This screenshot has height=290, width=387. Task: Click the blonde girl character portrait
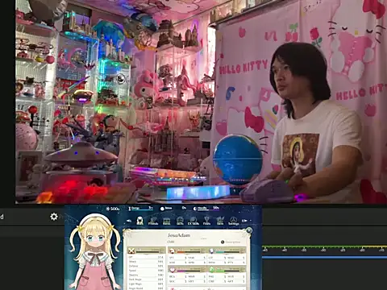tap(95, 252)
